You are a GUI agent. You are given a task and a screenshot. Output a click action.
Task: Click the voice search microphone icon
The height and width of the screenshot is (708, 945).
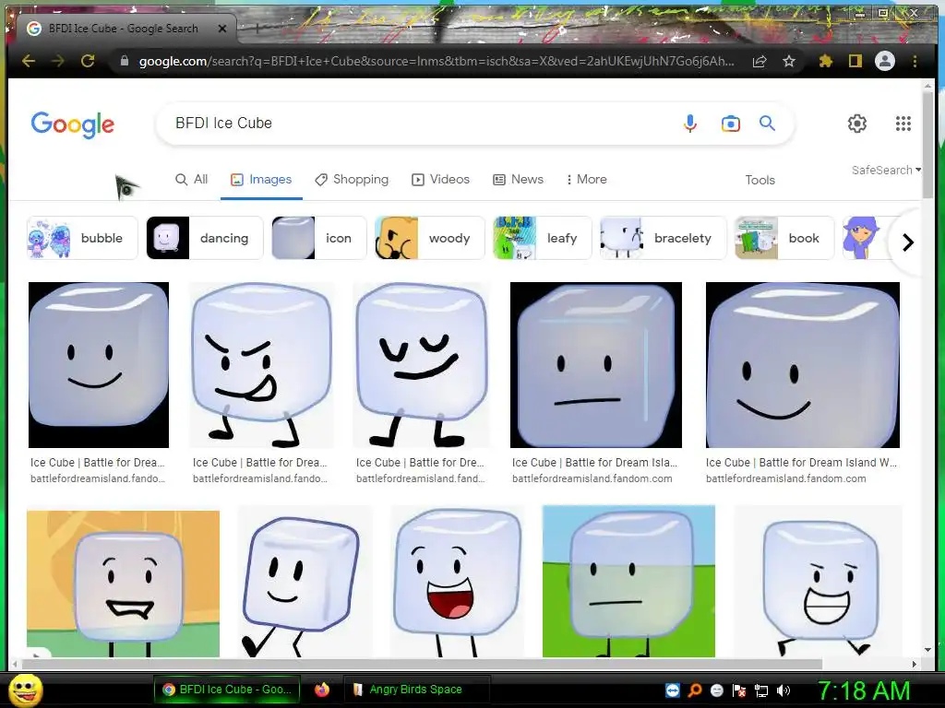coord(690,124)
